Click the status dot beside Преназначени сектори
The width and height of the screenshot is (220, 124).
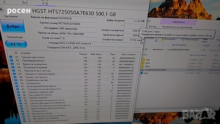(x=14, y=70)
